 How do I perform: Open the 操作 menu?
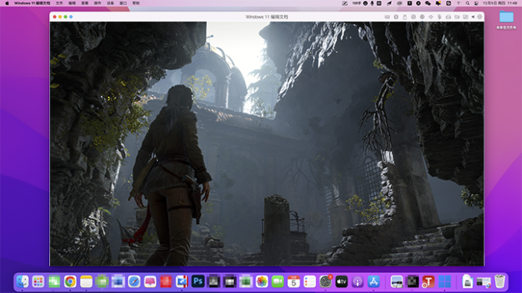tap(97, 3)
